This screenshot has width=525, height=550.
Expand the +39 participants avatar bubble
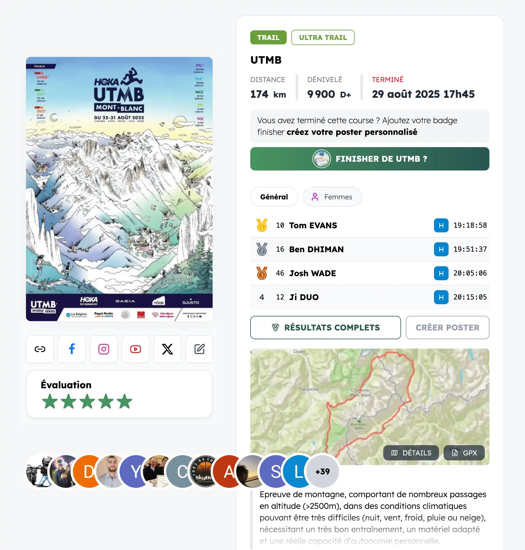pyautogui.click(x=323, y=471)
